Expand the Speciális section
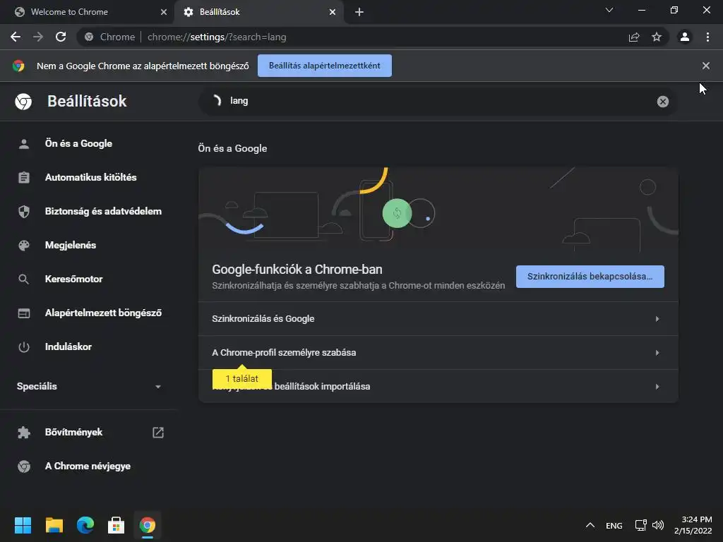The image size is (723, 542). point(90,386)
